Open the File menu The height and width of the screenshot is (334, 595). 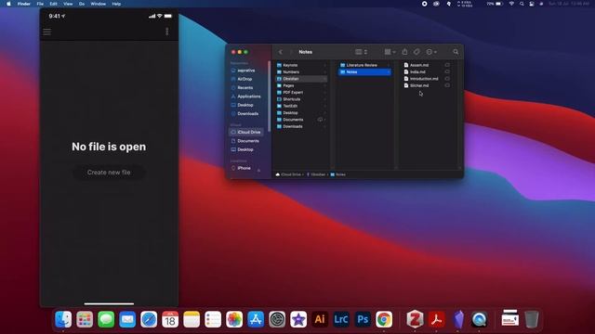(x=40, y=4)
